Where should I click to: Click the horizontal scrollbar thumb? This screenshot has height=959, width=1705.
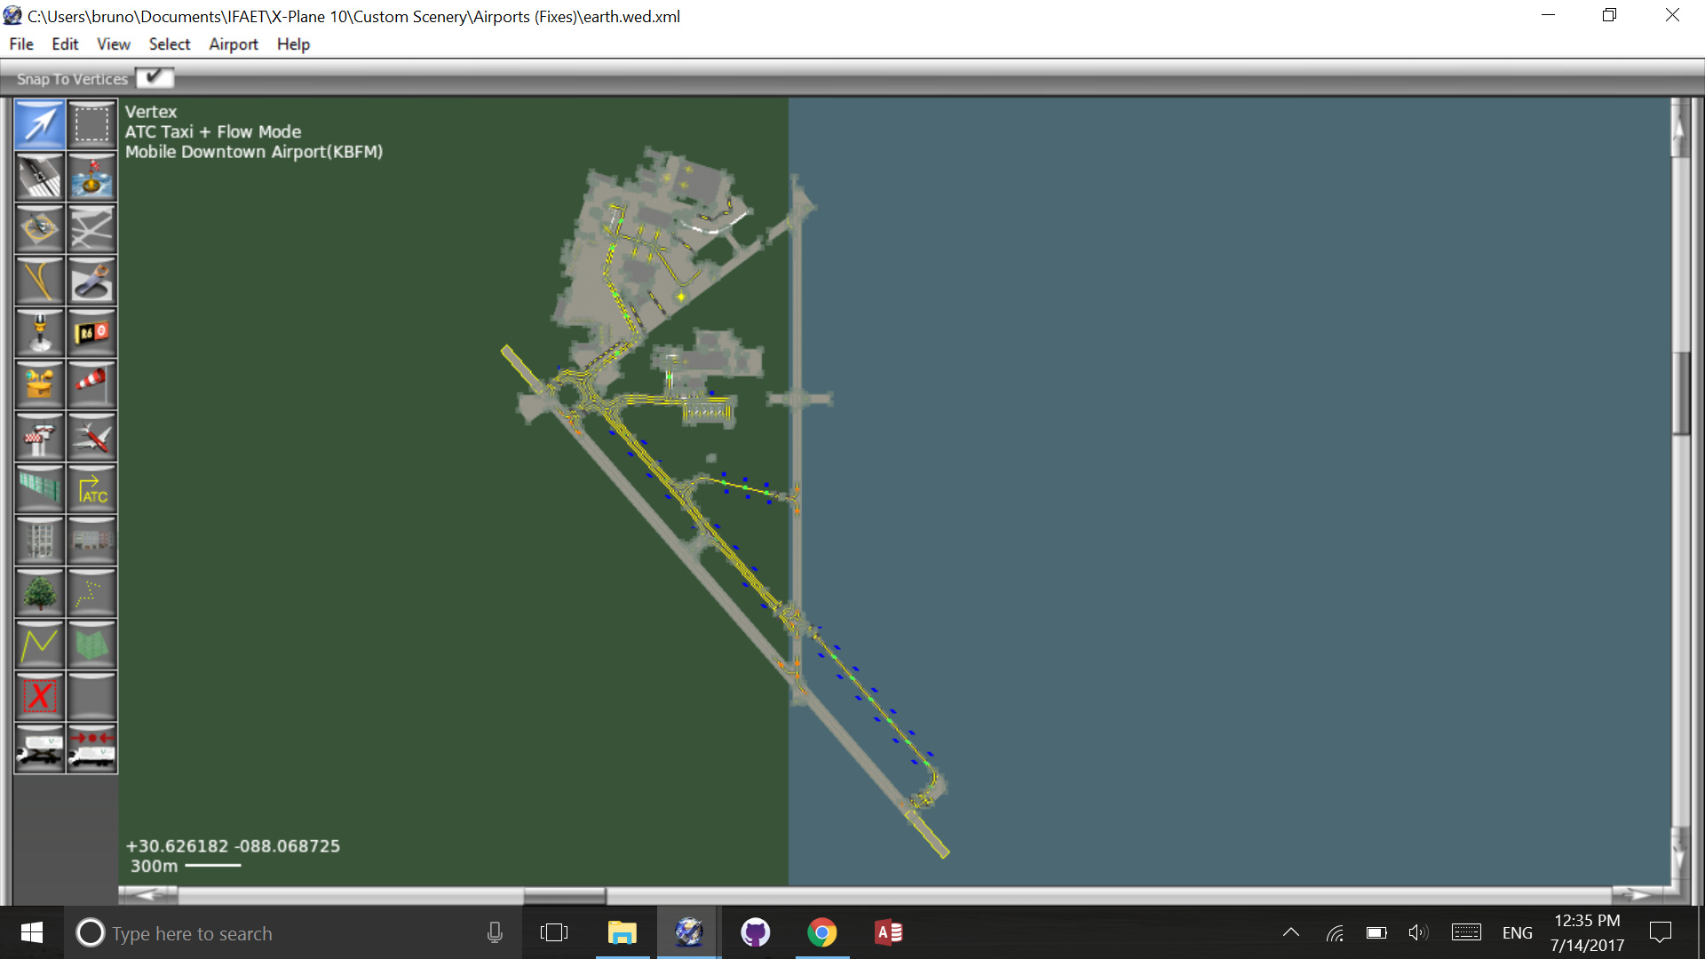coord(565,895)
